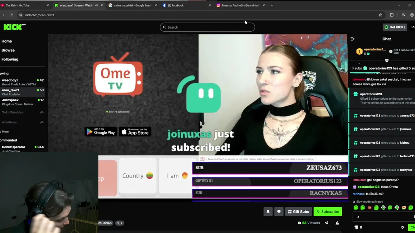Click username leksusas in chat
Viewport: 415px width, 233px height.
359,180
